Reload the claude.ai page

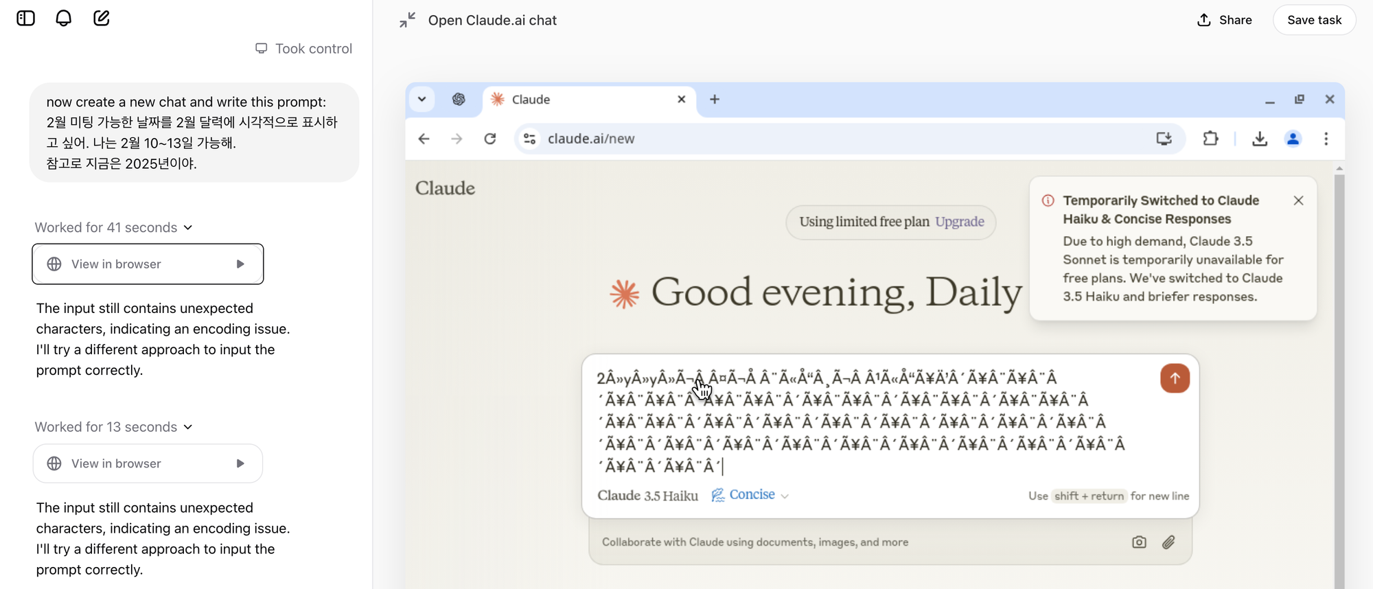coord(490,139)
